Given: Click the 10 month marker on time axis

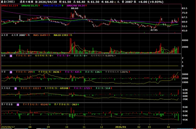Looking at the screenshot, I should 67,127.
